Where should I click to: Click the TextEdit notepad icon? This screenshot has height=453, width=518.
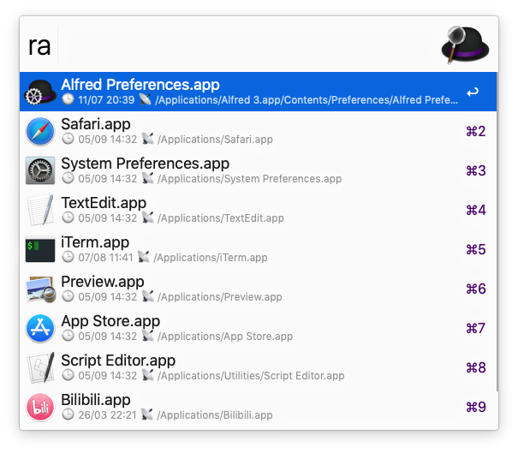point(40,210)
